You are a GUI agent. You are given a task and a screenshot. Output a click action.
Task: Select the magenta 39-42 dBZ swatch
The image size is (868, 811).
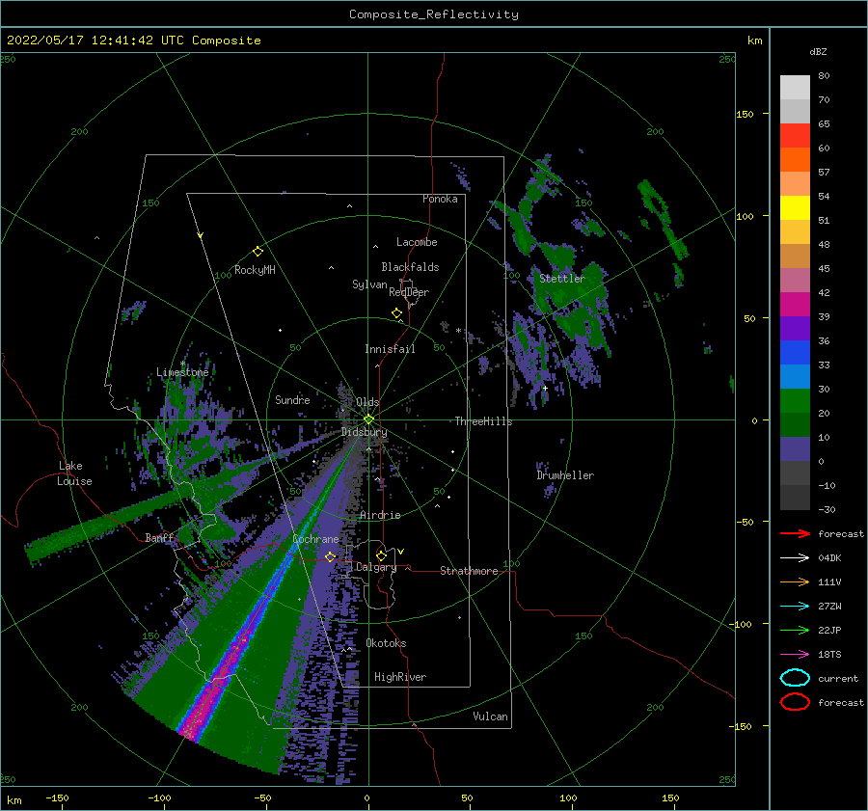click(x=795, y=305)
